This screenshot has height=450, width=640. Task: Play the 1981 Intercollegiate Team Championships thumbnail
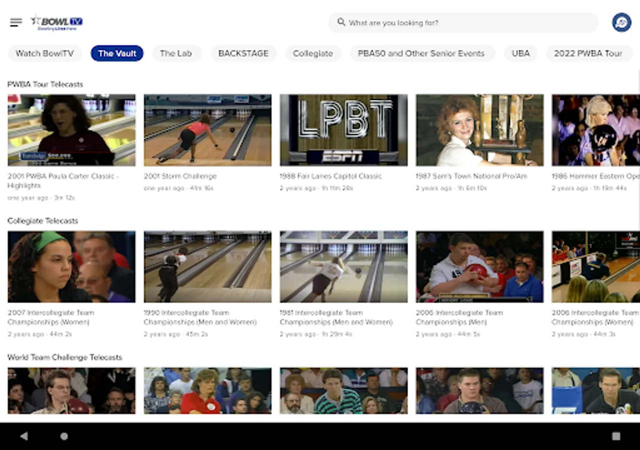(x=343, y=266)
